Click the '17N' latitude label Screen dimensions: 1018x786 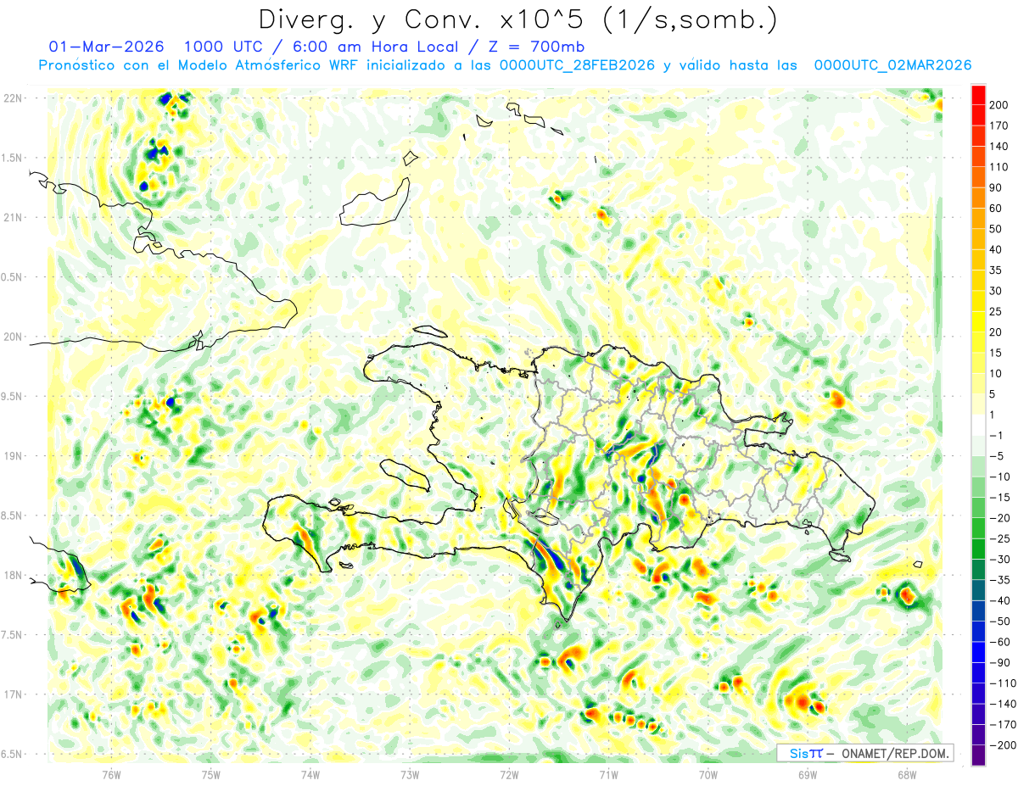[x=13, y=694]
